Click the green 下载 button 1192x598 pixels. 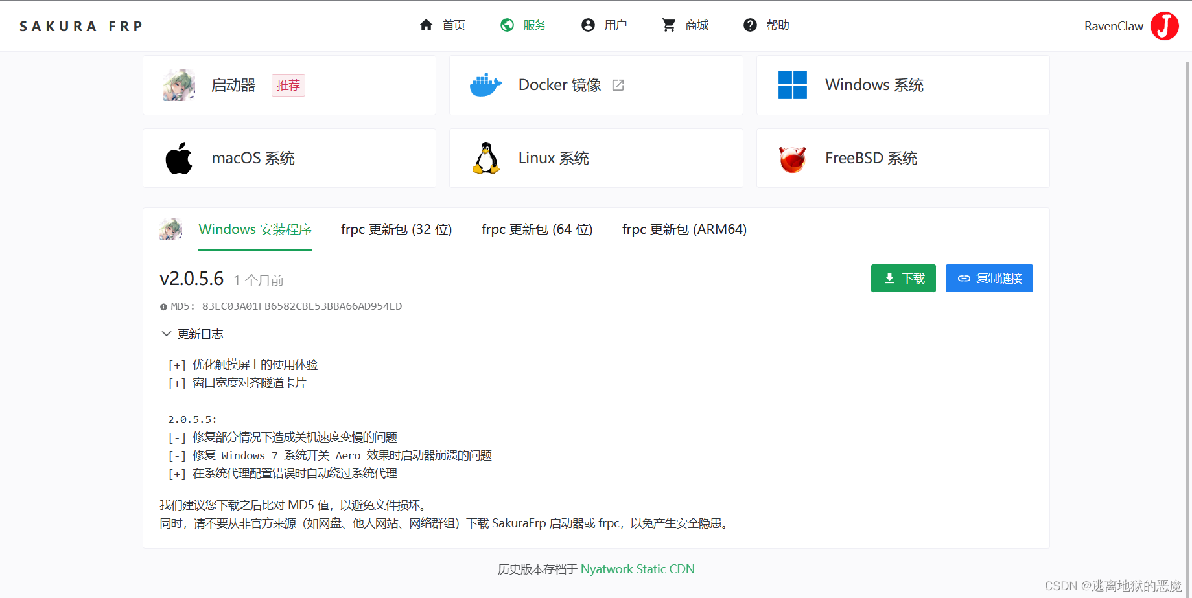pyautogui.click(x=904, y=279)
